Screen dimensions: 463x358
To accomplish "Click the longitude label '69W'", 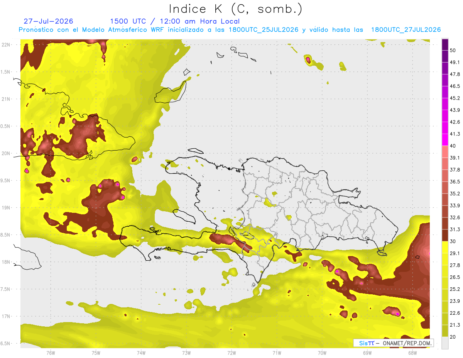I will 367,353.
